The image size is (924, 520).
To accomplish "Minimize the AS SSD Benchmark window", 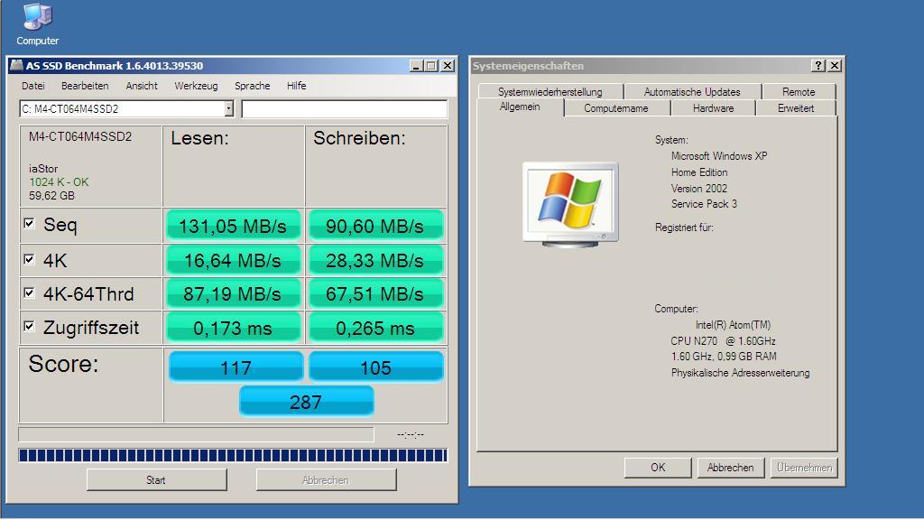I will click(416, 65).
